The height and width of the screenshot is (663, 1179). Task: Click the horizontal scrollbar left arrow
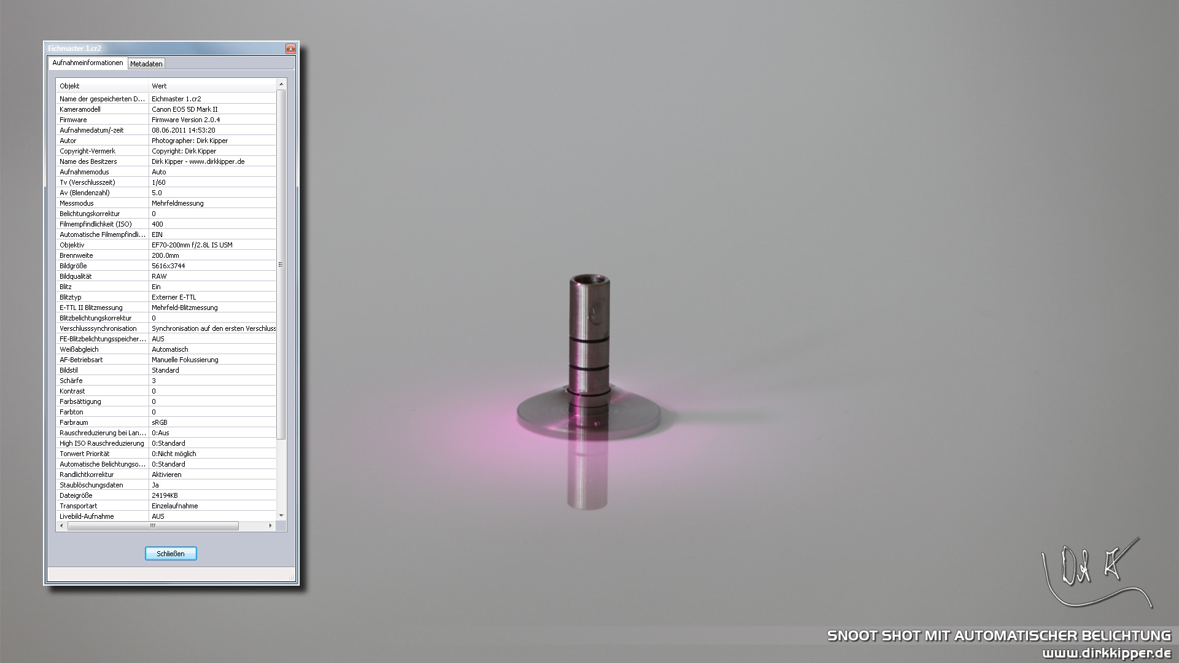[x=61, y=526]
